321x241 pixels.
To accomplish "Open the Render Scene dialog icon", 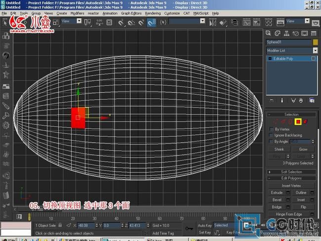I will tap(280, 22).
